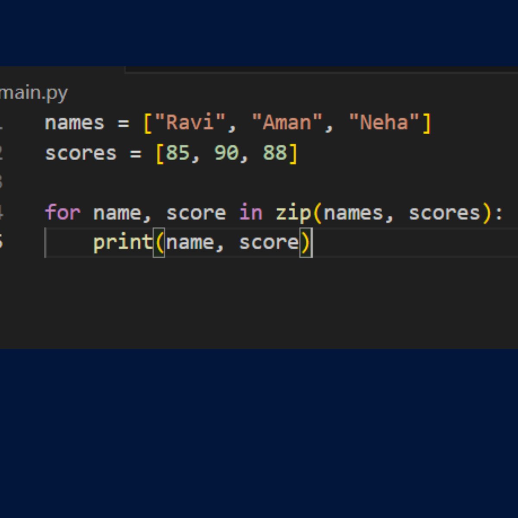Click the print function call
Screen dimensions: 518x518
point(123,243)
